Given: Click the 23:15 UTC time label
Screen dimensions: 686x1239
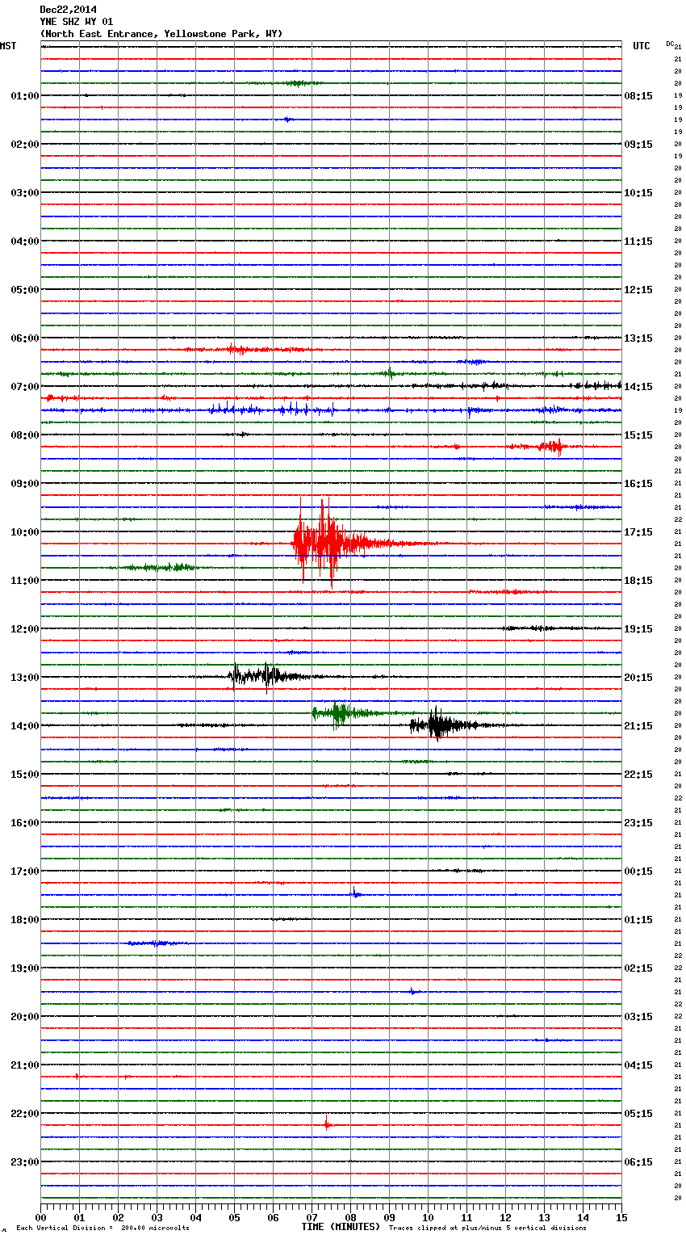Looking at the screenshot, I should 638,823.
